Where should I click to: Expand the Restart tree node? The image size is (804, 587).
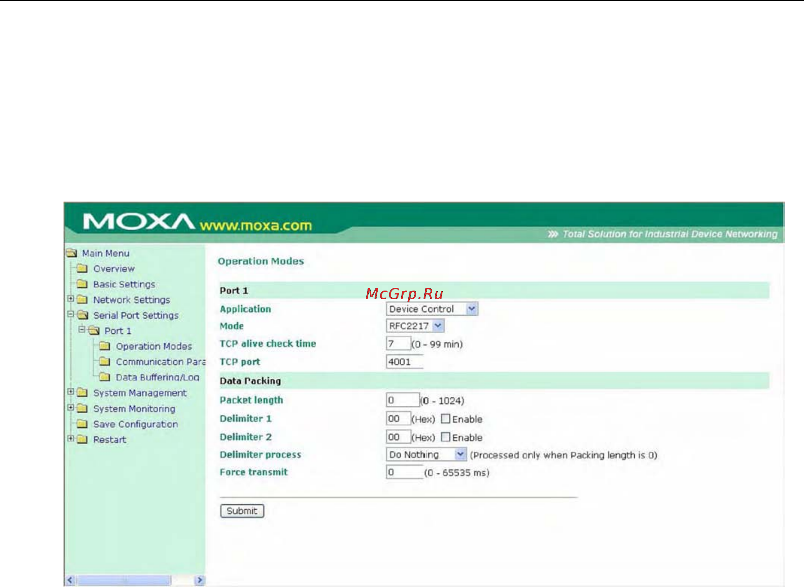pyautogui.click(x=71, y=438)
